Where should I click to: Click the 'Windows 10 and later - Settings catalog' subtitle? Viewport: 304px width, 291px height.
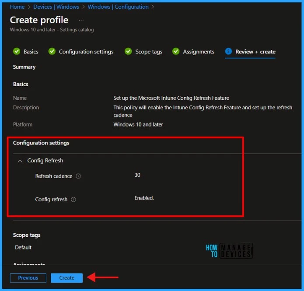pyautogui.click(x=52, y=30)
